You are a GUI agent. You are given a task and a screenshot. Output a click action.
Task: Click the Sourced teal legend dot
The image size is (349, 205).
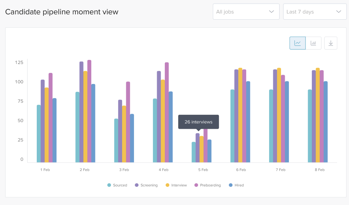[109, 185]
